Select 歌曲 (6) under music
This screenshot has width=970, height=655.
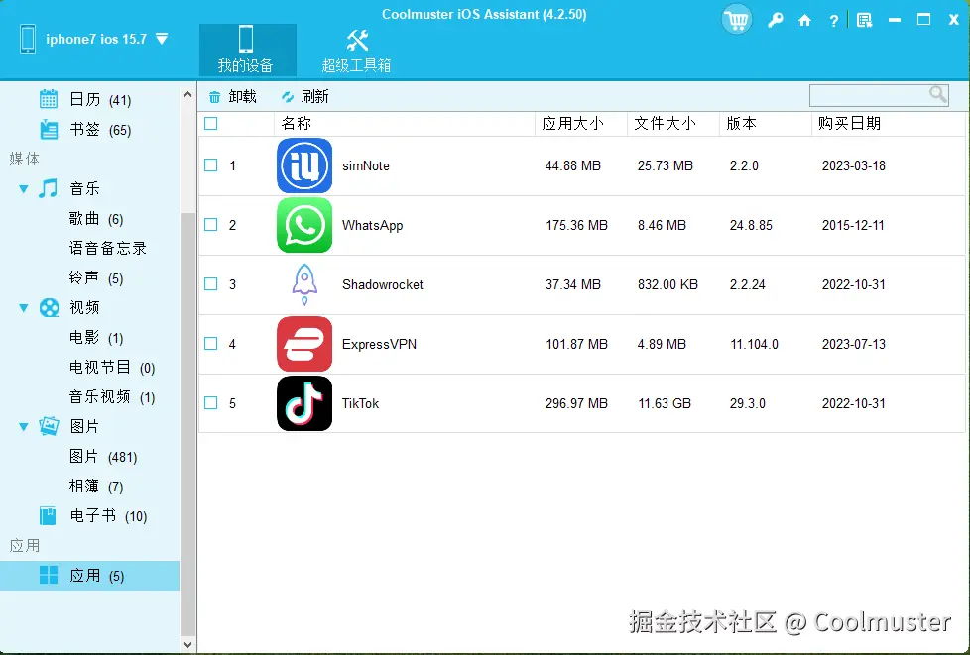click(x=96, y=219)
